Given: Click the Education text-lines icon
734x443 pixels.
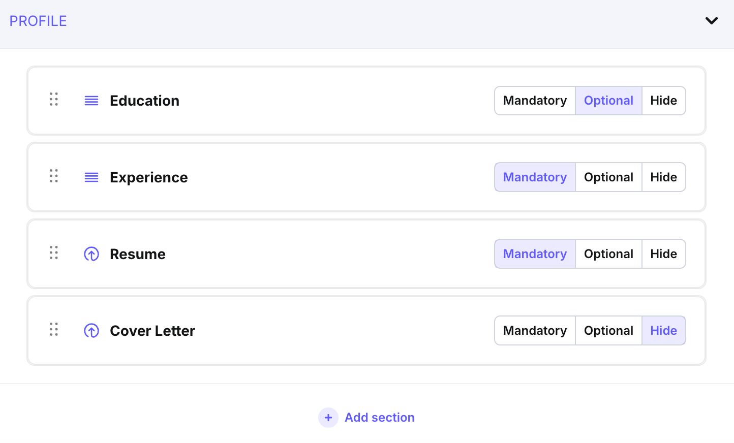Looking at the screenshot, I should coord(91,101).
